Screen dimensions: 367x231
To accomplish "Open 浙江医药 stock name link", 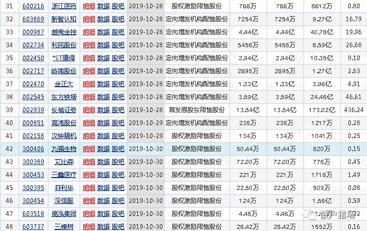I will (x=64, y=6).
